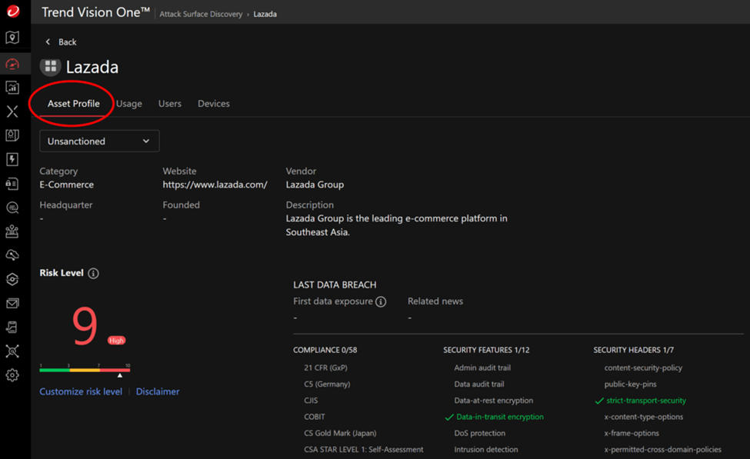750x459 pixels.
Task: Switch to the Asset Profile tab
Action: (x=74, y=104)
